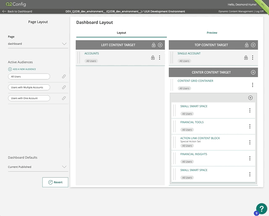Open the help question mark bubble
The height and width of the screenshot is (216, 269).
(x=261, y=208)
